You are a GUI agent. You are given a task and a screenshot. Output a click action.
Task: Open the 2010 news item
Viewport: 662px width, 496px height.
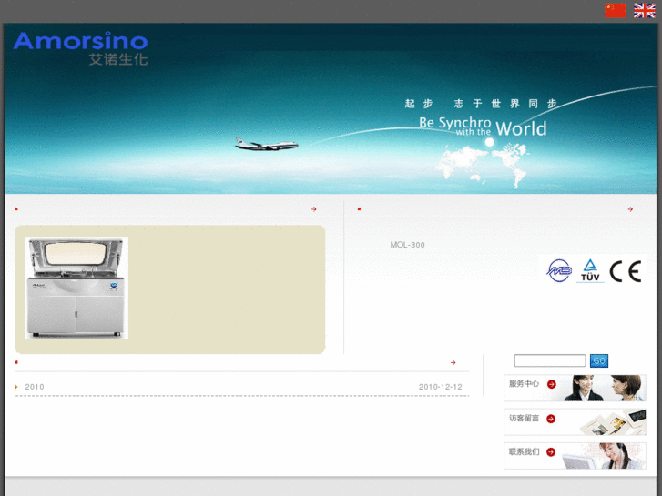coord(35,387)
